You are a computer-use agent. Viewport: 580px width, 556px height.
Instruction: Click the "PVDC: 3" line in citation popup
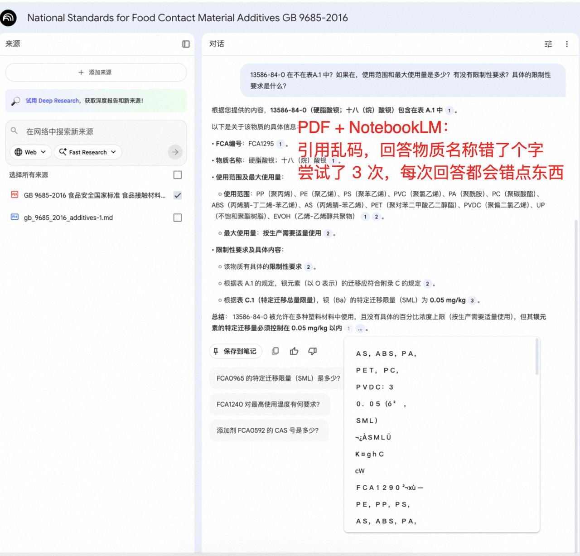click(x=375, y=387)
